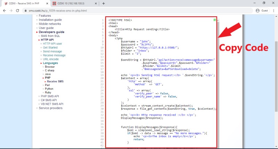
Task: Open HTTP API section
Action: point(47,40)
